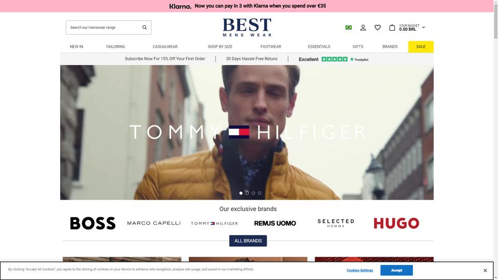
Task: Click the Klarna pay in 3 banner text
Action: click(260, 6)
